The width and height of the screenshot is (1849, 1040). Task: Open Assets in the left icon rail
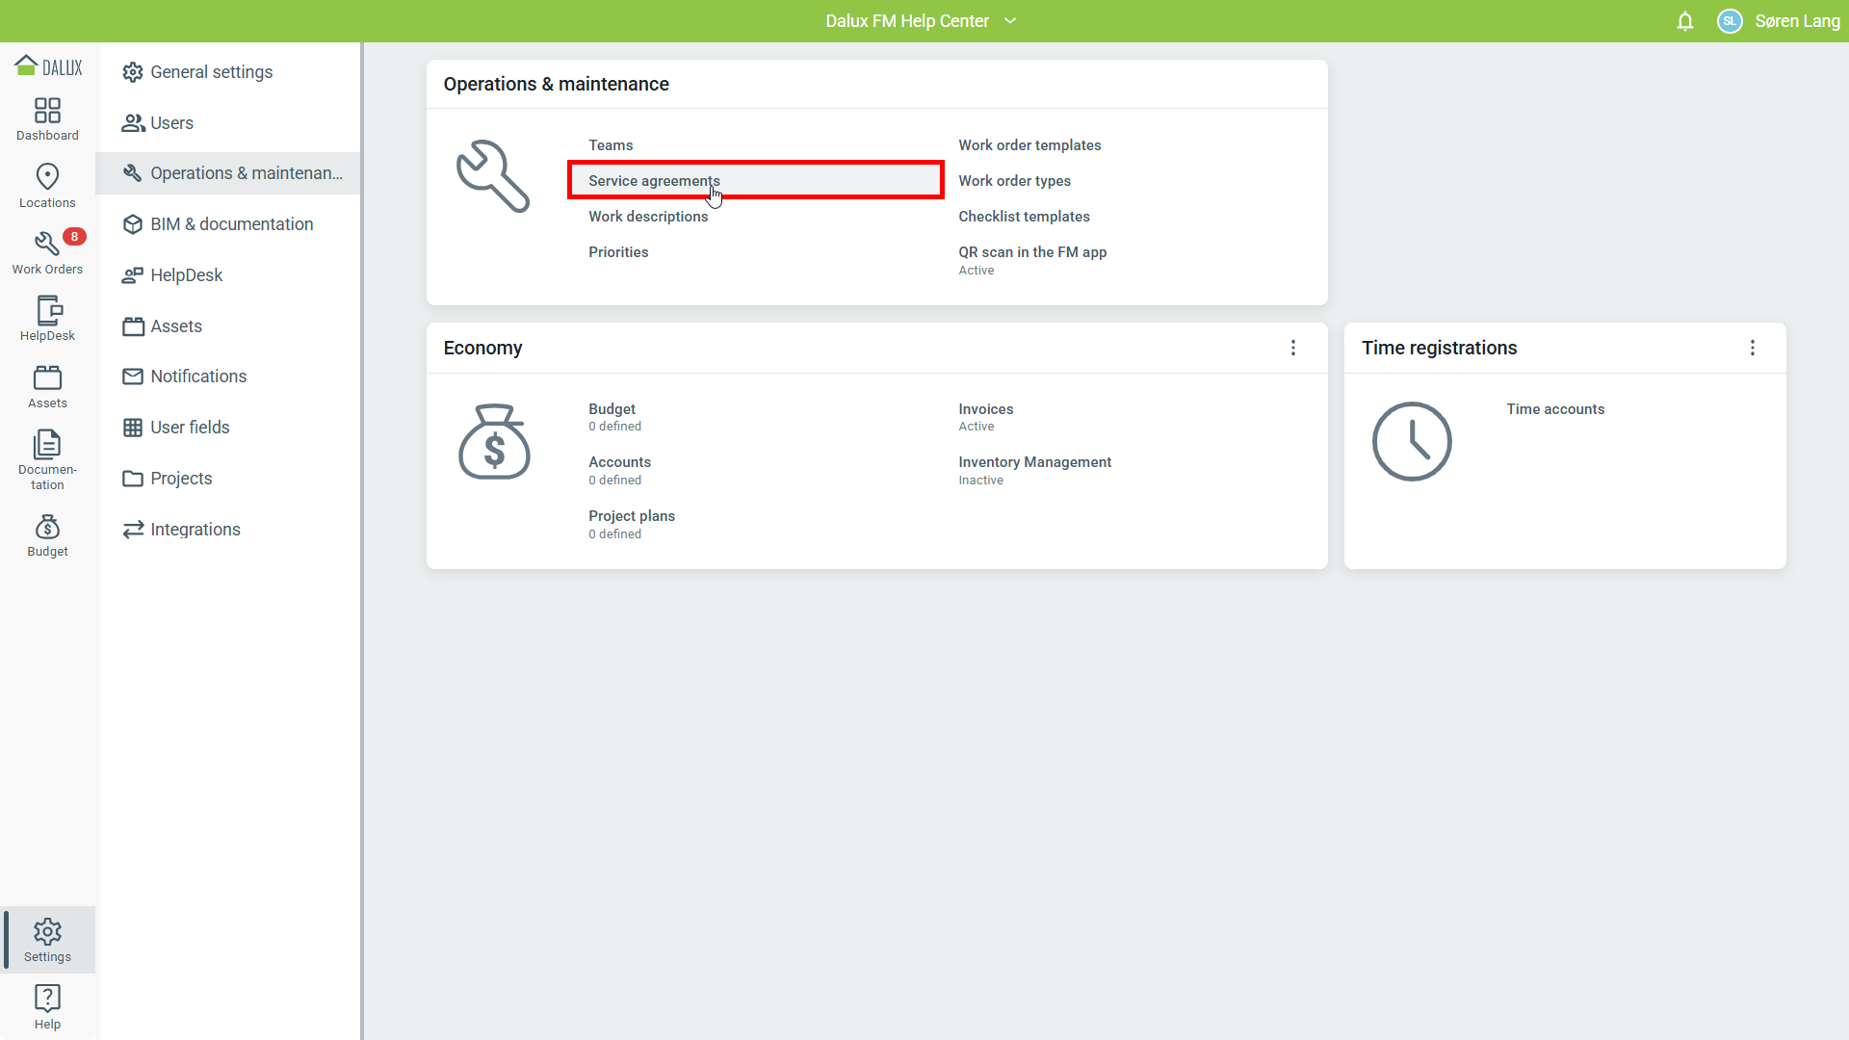point(47,387)
